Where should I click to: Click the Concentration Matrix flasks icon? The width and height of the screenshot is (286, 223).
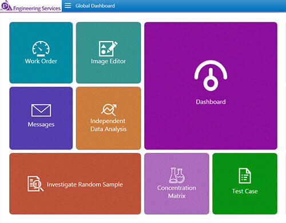point(177,175)
